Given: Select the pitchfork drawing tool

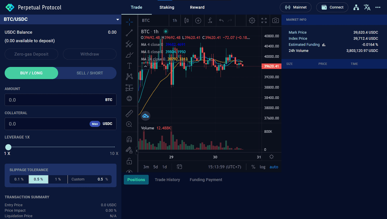Looking at the screenshot, I should click(x=129, y=44).
